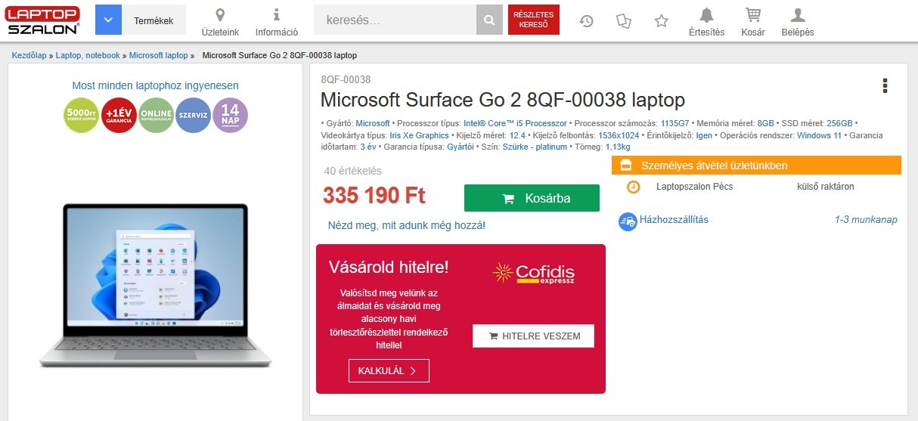The image size is (918, 421).
Task: Go to Kezdőlap in breadcrumb
Action: (x=33, y=55)
